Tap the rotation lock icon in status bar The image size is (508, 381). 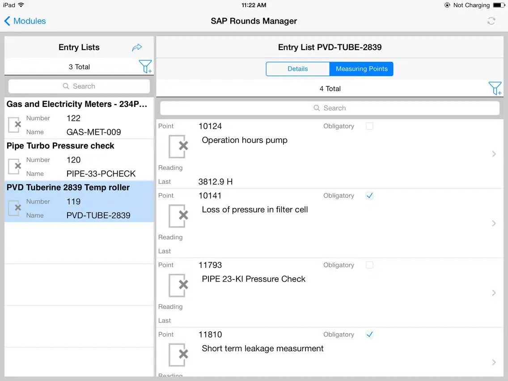pyautogui.click(x=448, y=5)
